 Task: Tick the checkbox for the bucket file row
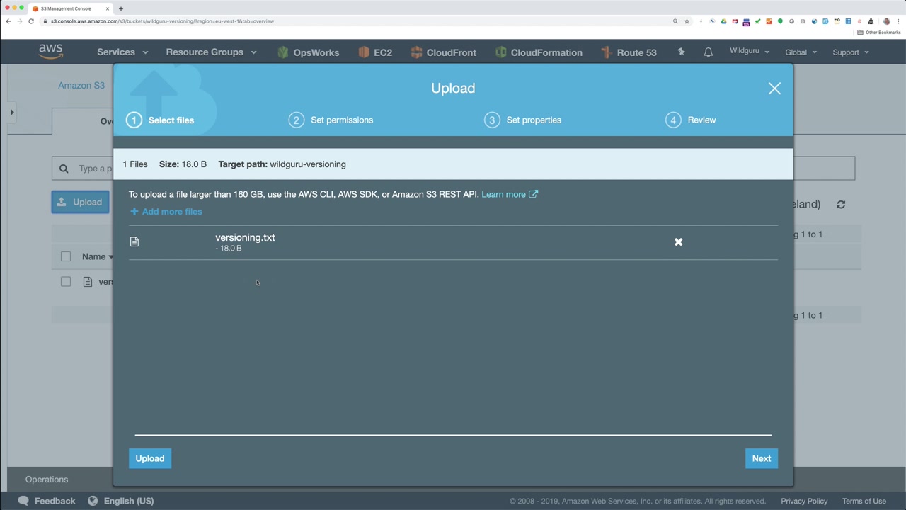coord(66,282)
